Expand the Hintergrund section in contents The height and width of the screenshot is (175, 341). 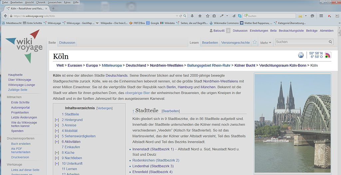[57, 120]
